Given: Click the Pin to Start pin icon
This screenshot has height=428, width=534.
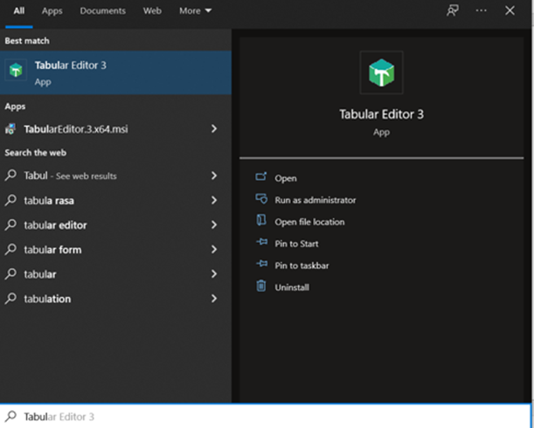Looking at the screenshot, I should coord(261,242).
